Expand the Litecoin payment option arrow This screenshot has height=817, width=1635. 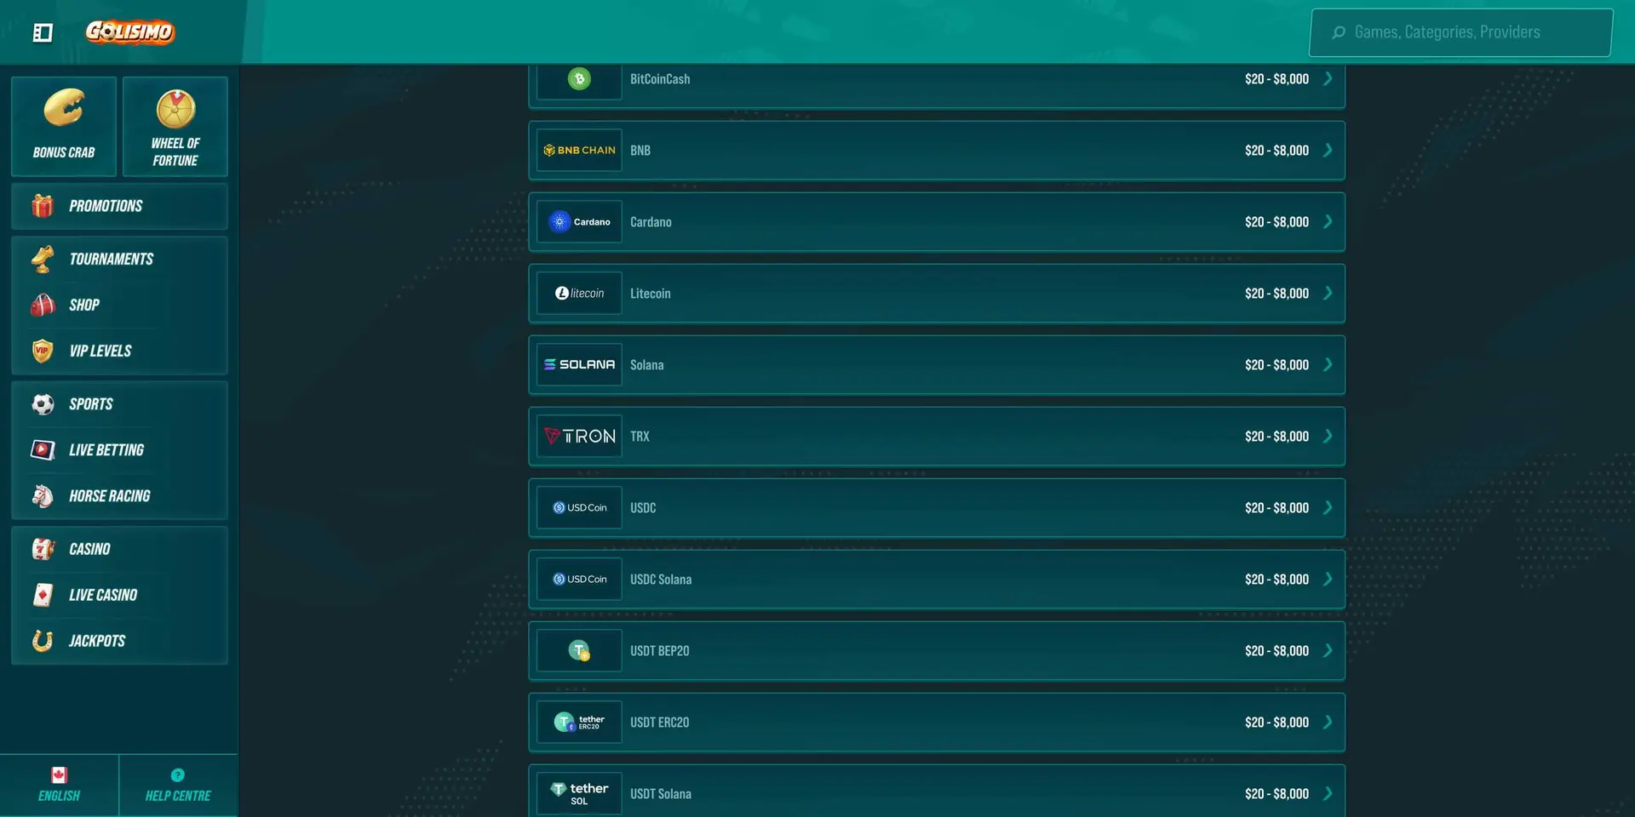point(1328,293)
